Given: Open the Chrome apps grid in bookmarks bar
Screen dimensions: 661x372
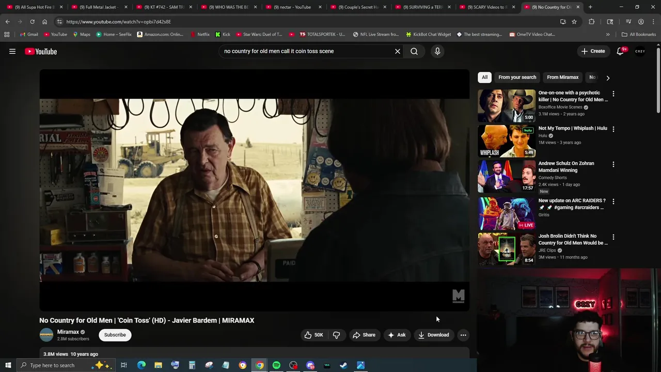Looking at the screenshot, I should tap(7, 35).
